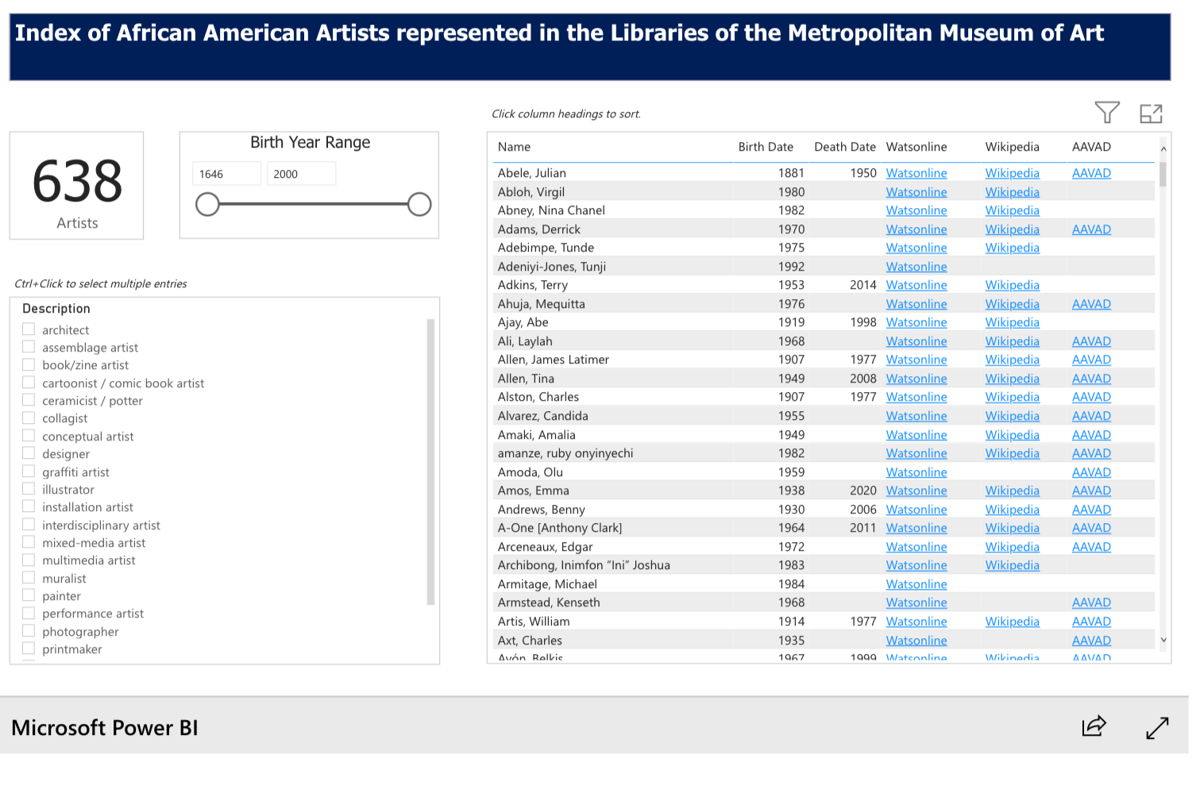Image resolution: width=1196 pixels, height=785 pixels.
Task: Click the 1646 minimum birth year field
Action: tap(226, 174)
